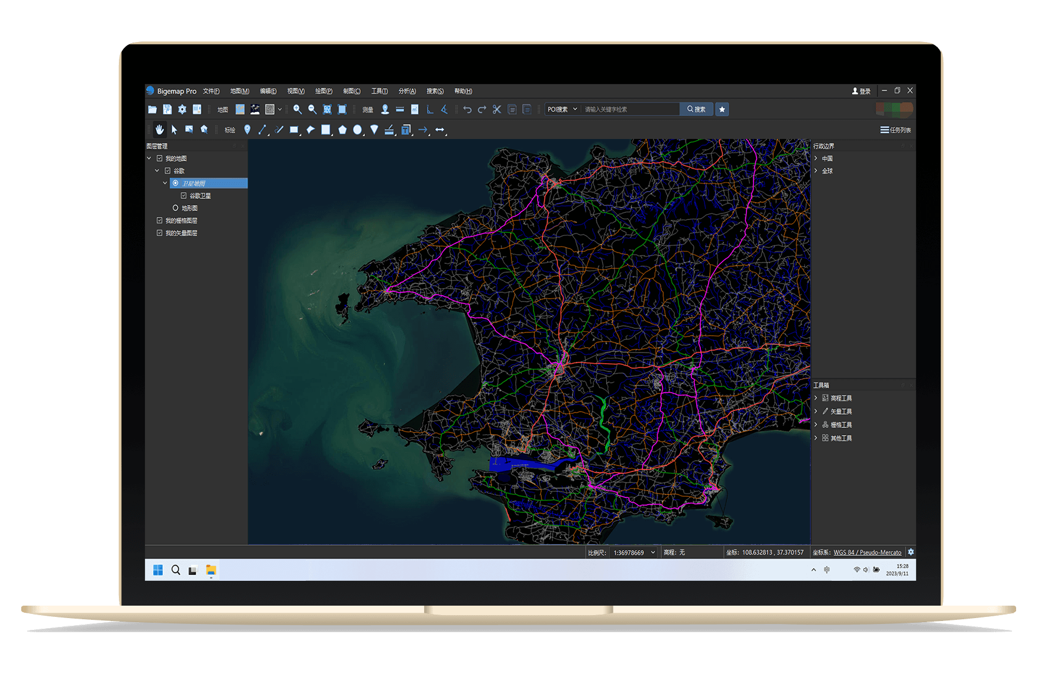
Task: Collapse the 卫星地图 tree node
Action: click(x=166, y=183)
